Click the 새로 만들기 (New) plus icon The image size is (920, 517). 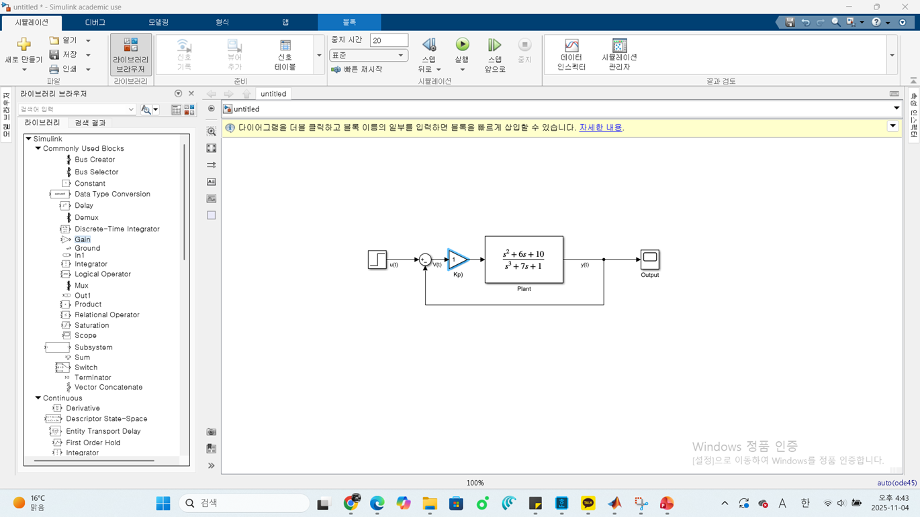[24, 45]
